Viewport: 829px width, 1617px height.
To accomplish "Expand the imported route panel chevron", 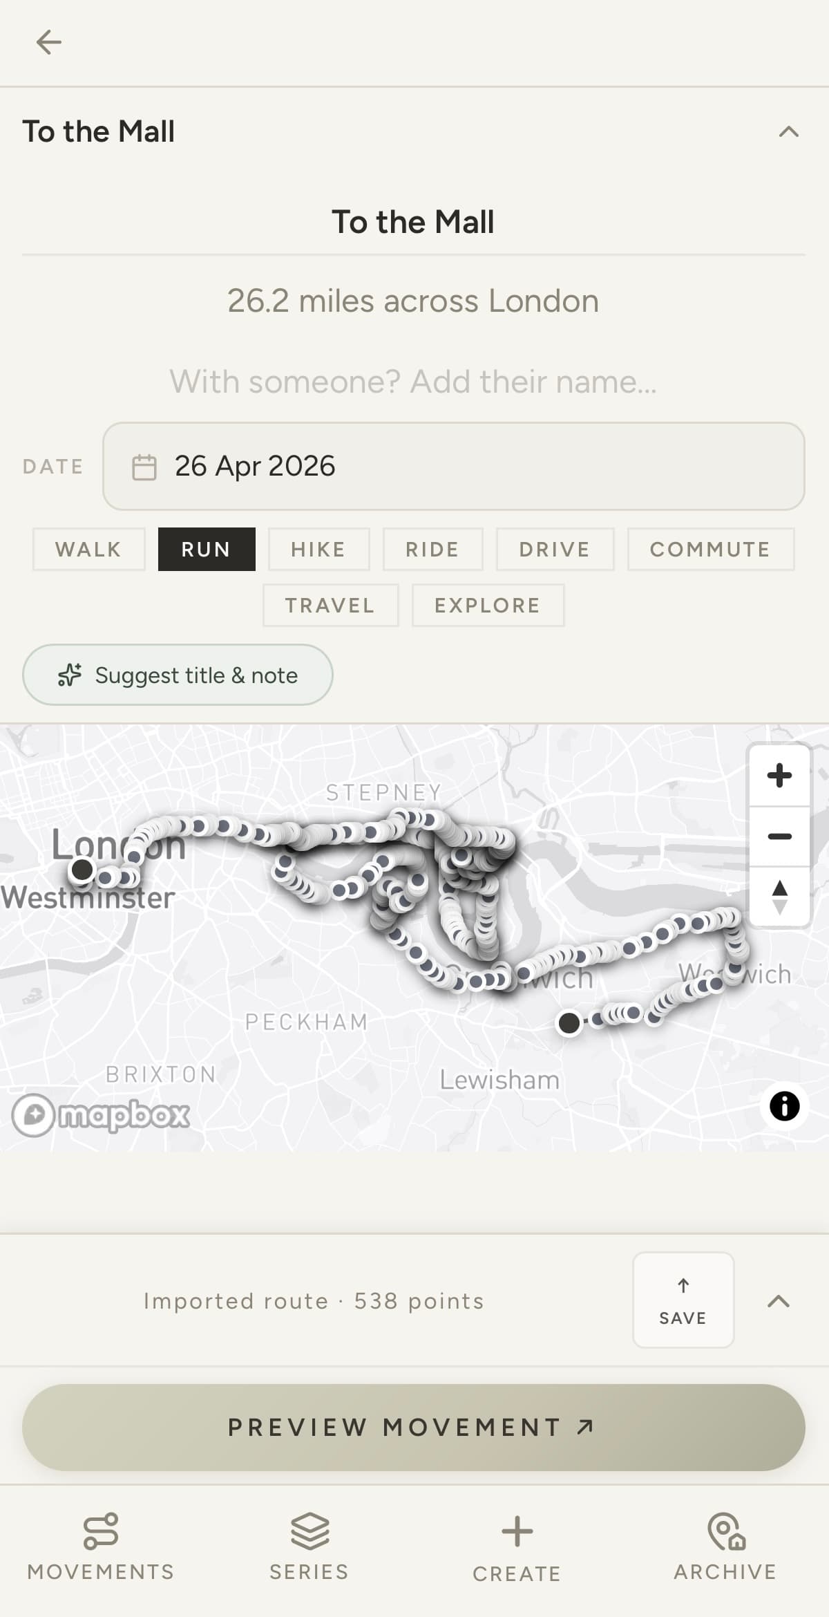I will (x=779, y=1301).
